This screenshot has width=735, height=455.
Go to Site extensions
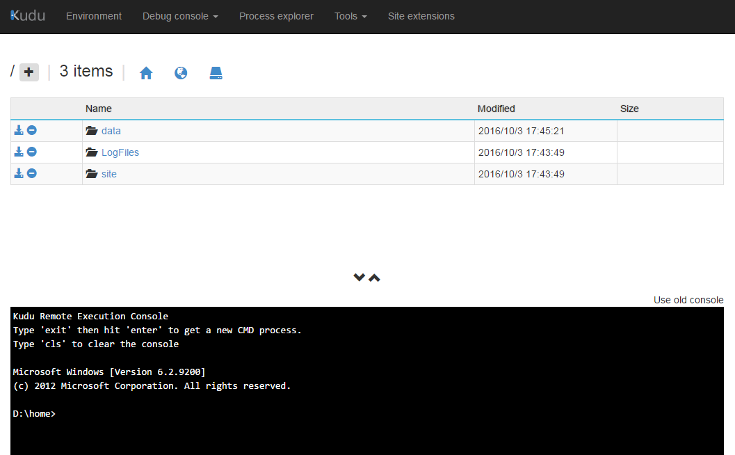(x=421, y=16)
